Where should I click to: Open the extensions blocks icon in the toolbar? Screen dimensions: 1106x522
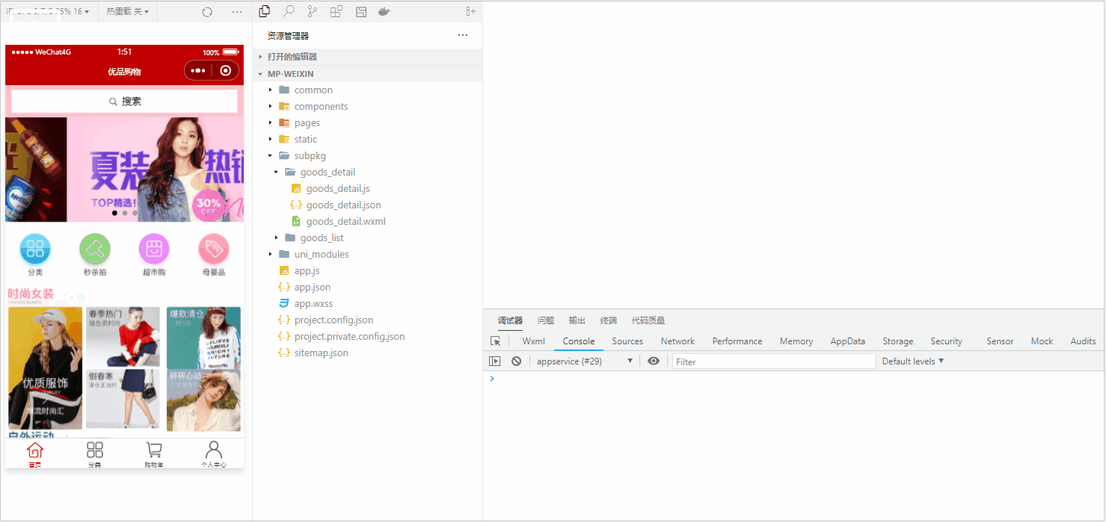point(337,11)
